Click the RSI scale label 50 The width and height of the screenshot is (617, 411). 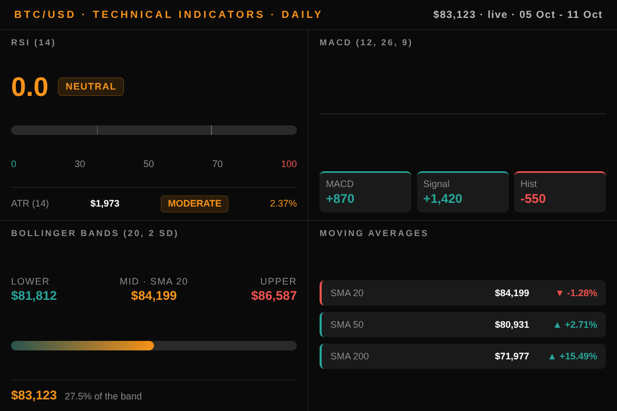149,164
